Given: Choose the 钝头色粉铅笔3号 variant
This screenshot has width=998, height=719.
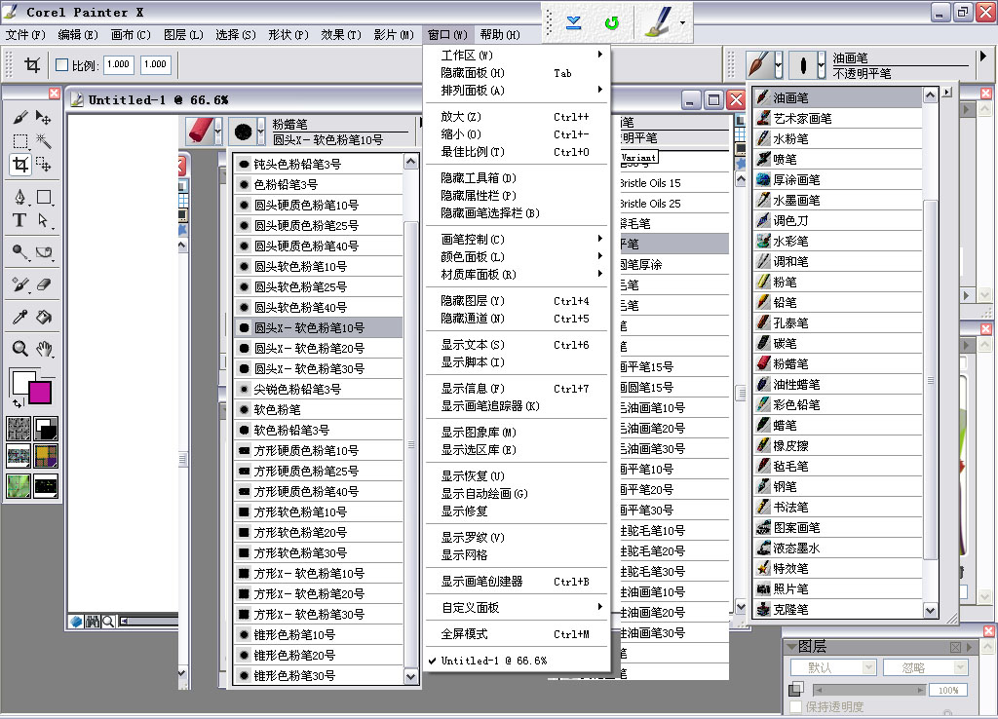Looking at the screenshot, I should [x=319, y=164].
